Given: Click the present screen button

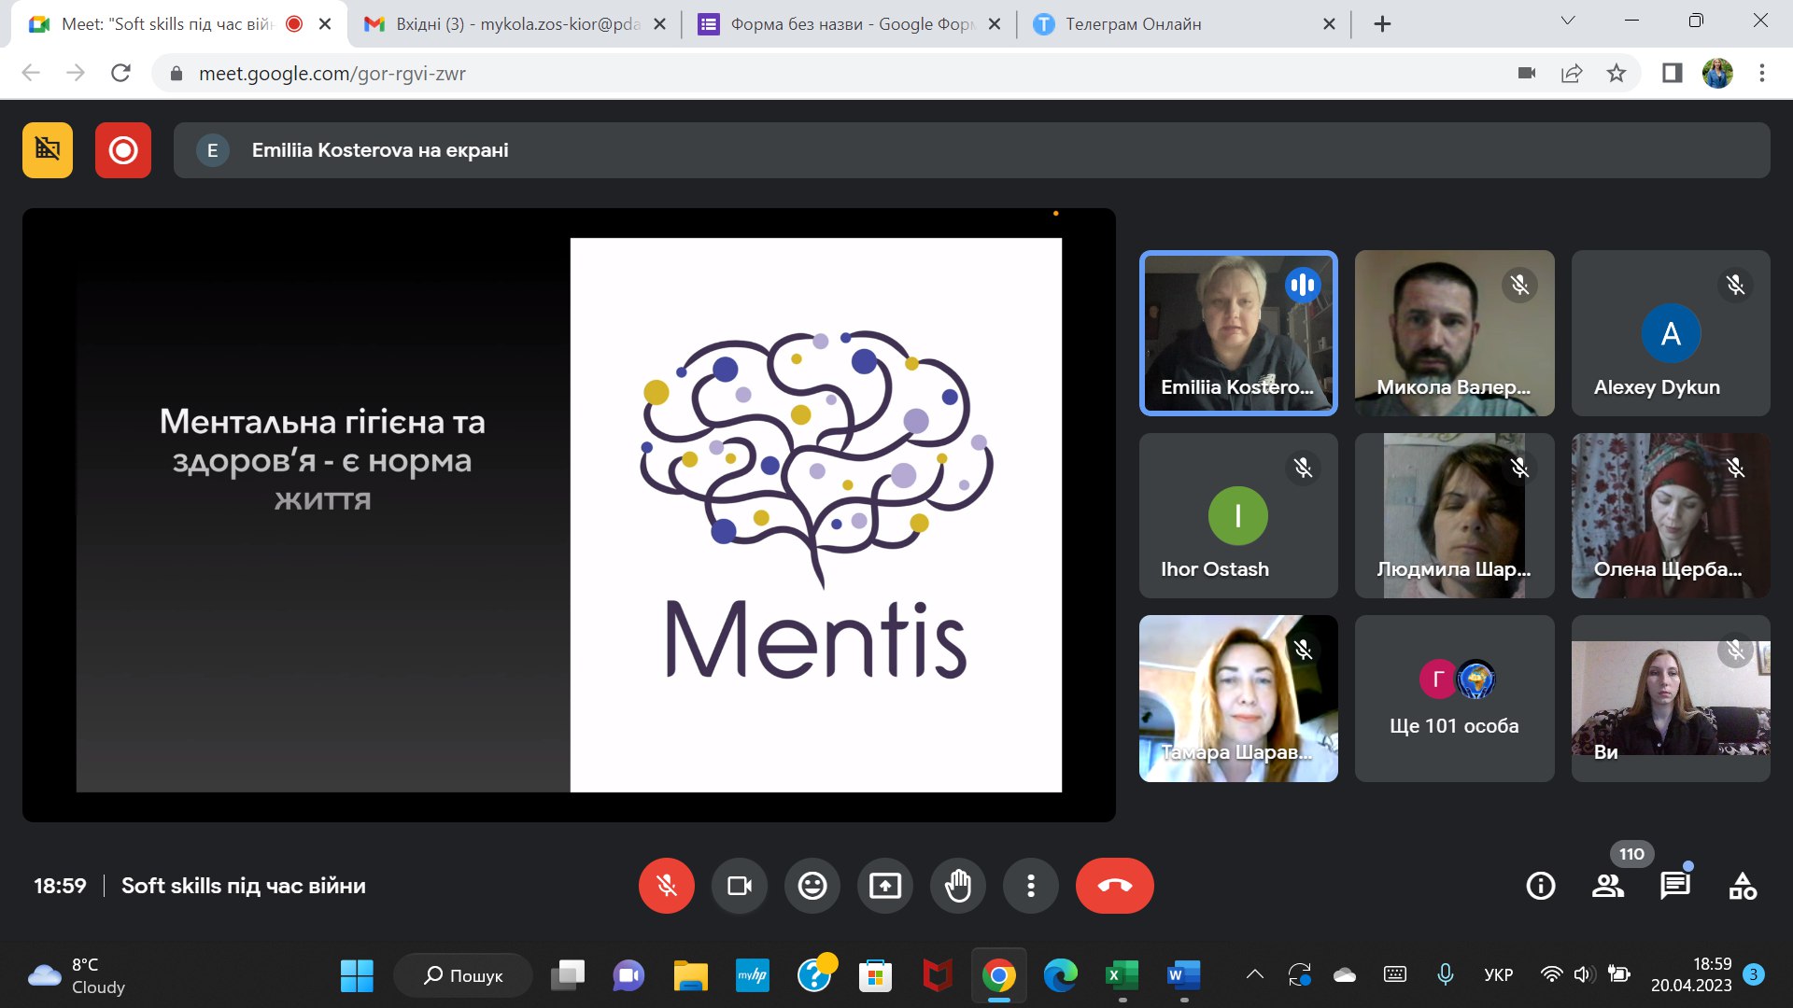Looking at the screenshot, I should 884,885.
